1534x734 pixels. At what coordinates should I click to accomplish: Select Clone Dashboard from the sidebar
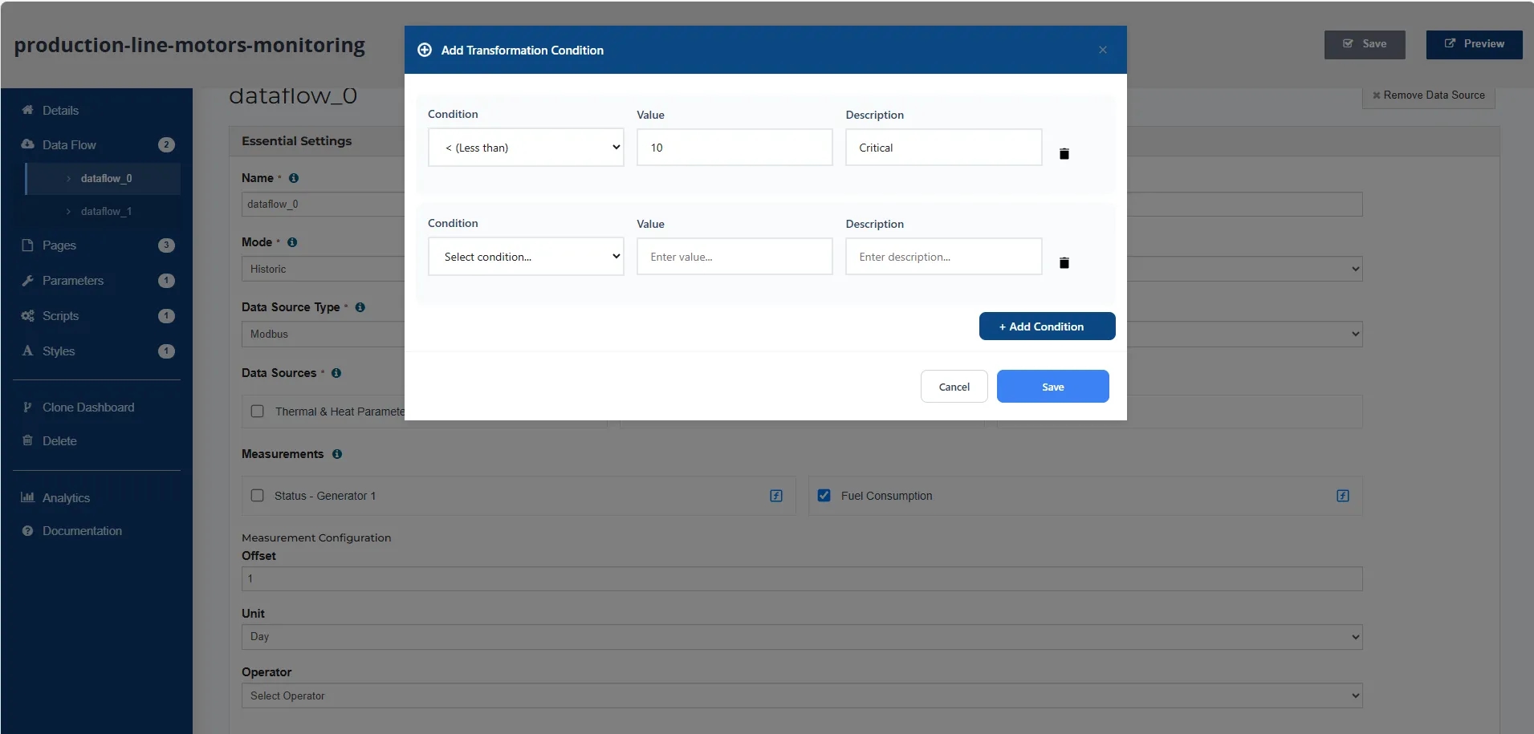pos(87,407)
